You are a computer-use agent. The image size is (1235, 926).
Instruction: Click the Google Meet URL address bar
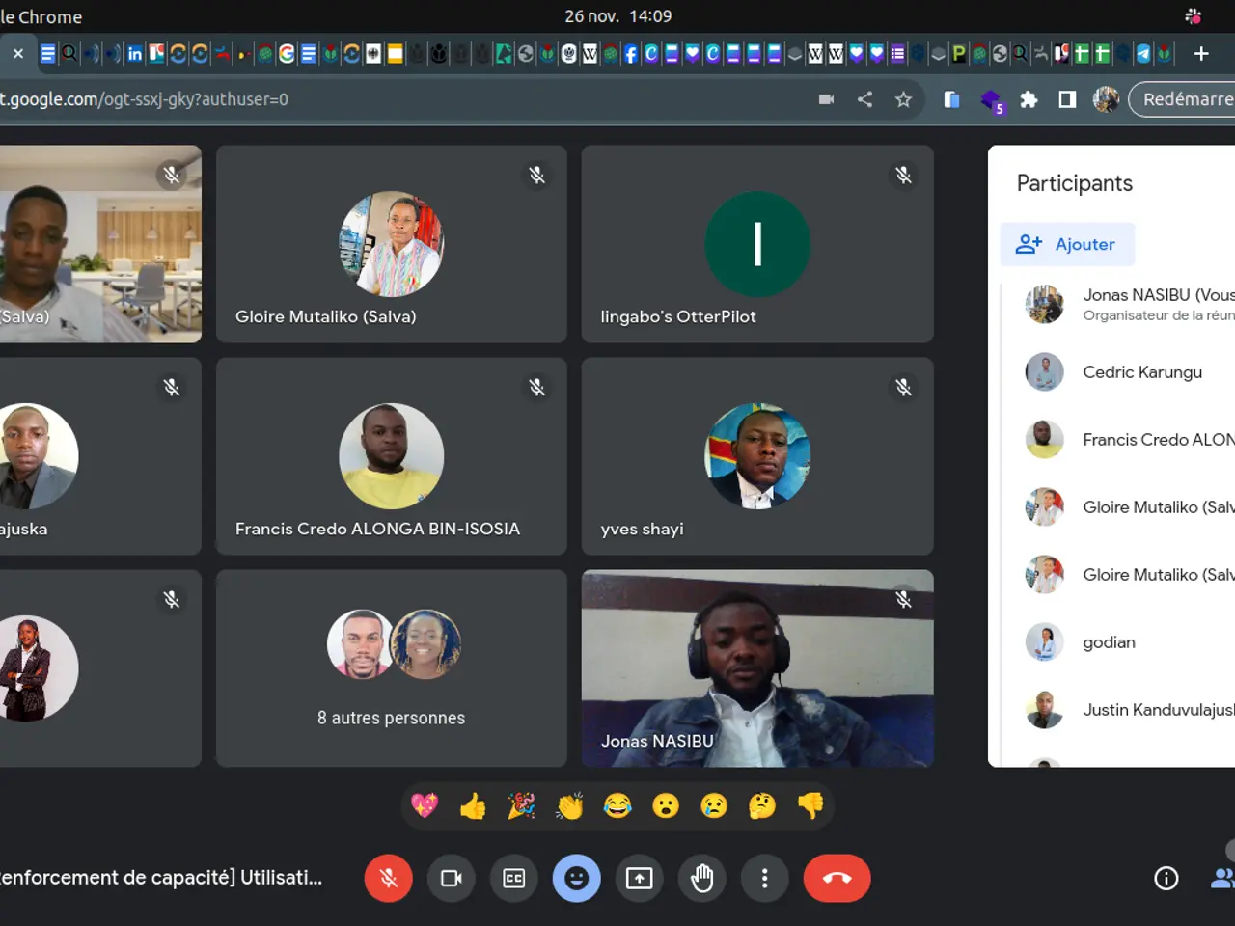click(386, 99)
